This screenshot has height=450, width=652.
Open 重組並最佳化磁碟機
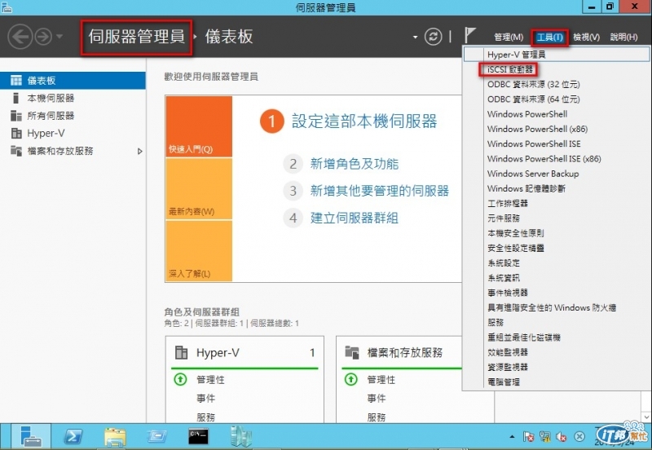click(557, 337)
